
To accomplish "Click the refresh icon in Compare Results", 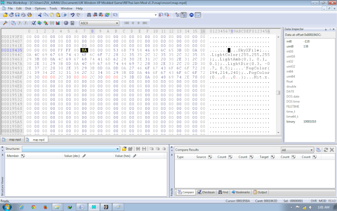I will pyautogui.click(x=326, y=150).
